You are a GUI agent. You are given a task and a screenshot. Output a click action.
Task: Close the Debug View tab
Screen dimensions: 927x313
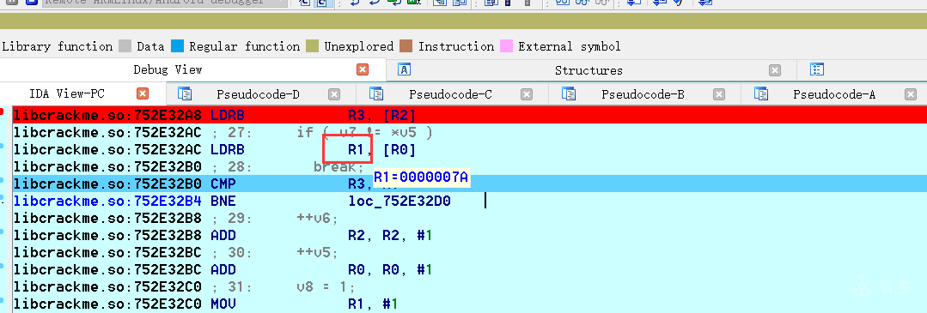point(363,69)
